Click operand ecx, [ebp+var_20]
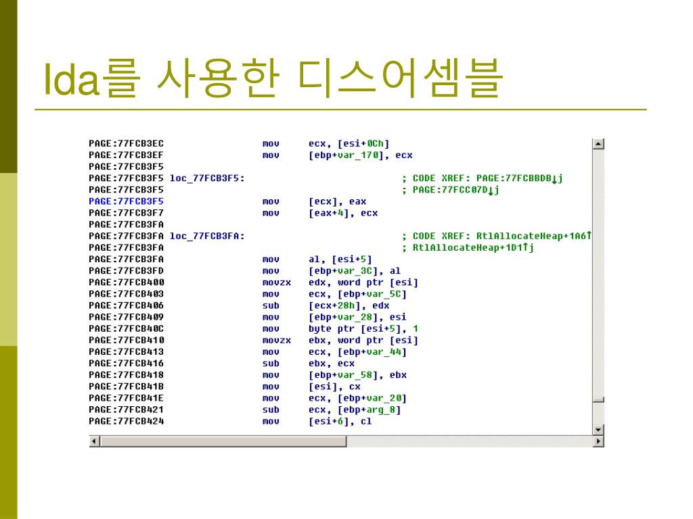Image resolution: width=693 pixels, height=519 pixels. (x=357, y=397)
